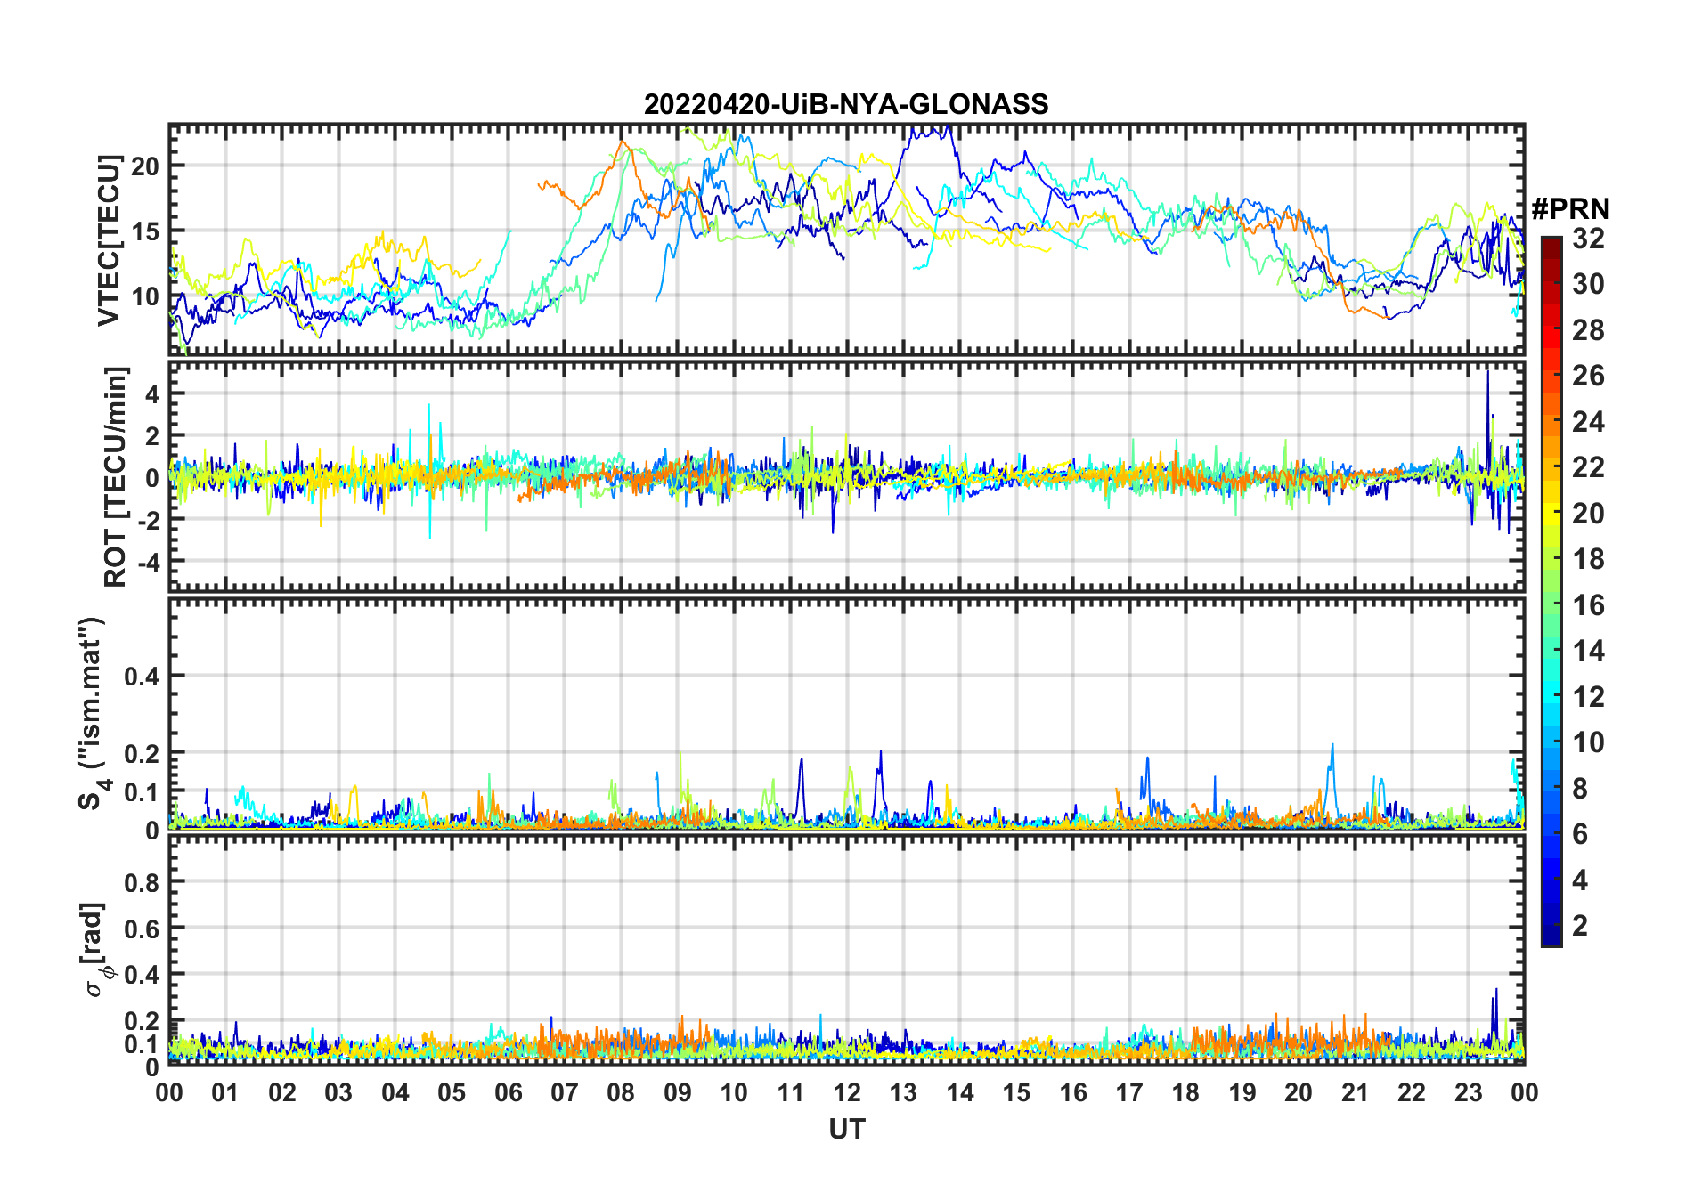Select the ROT [TECU/min] y-axis label

click(115, 476)
